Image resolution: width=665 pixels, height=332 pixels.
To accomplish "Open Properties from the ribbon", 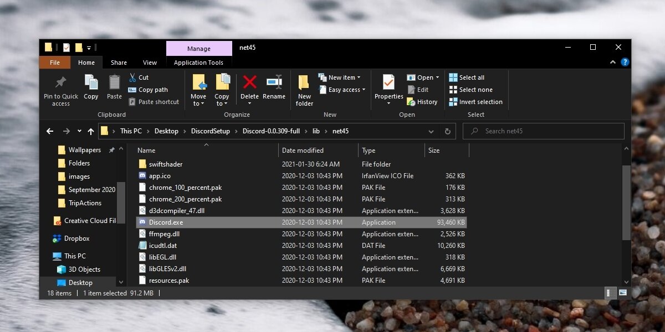I will tap(388, 83).
